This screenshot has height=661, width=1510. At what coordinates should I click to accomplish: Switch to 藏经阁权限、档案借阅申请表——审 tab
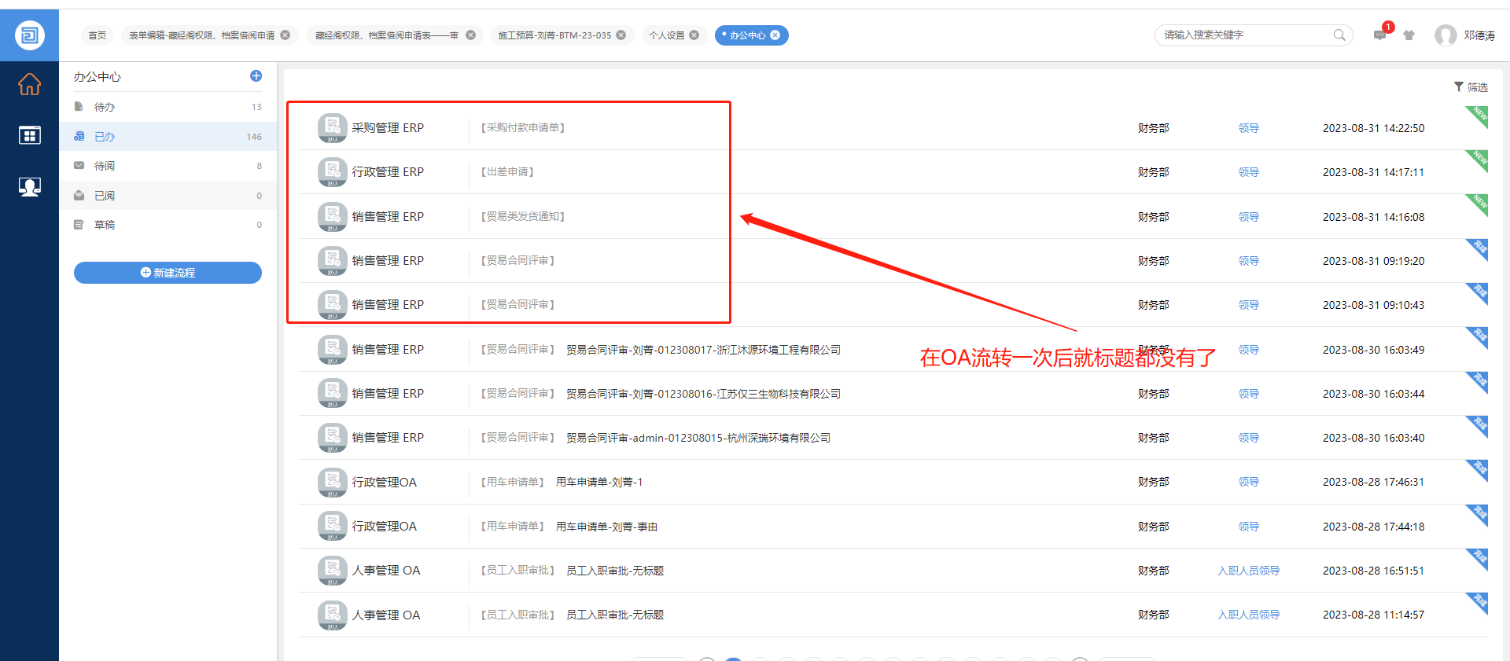387,35
